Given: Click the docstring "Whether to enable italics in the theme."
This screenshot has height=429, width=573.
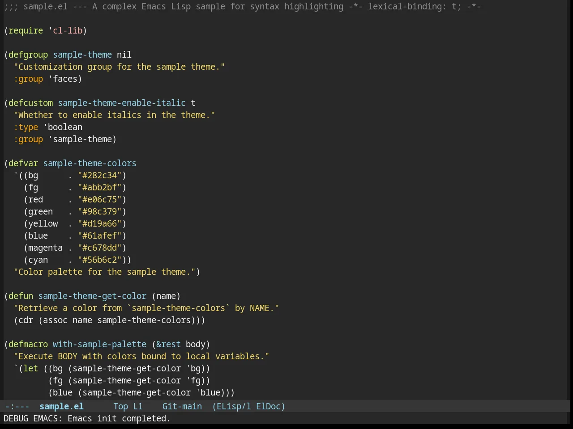Looking at the screenshot, I should pos(114,115).
